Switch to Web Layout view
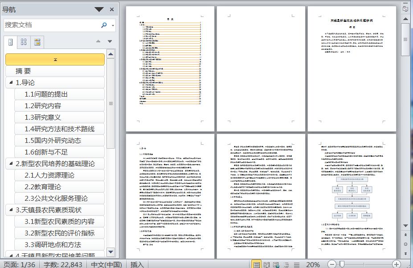 276,264
